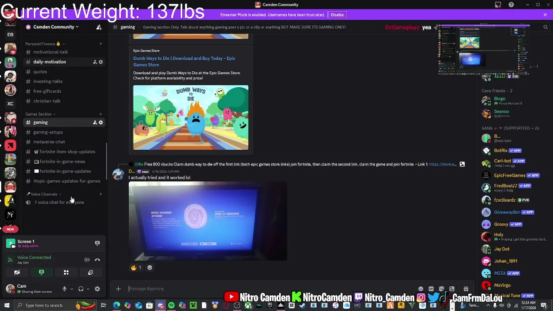Disable Streamer Mode
The image size is (553, 311).
[x=337, y=15]
